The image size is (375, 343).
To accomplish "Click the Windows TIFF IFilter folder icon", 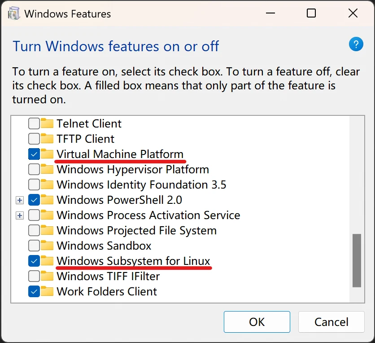I will click(47, 276).
